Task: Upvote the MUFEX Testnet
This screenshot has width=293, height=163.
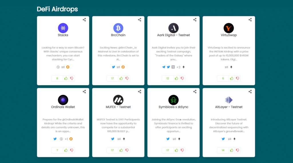Action: pos(121,150)
